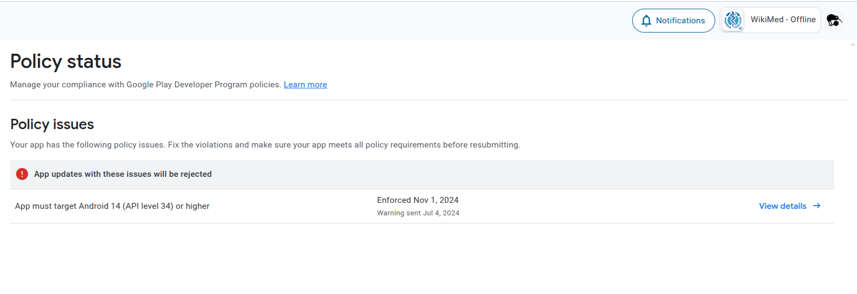Screen dimensions: 857x294
Task: Click the WikiMed medical app logo
Action: pos(733,21)
